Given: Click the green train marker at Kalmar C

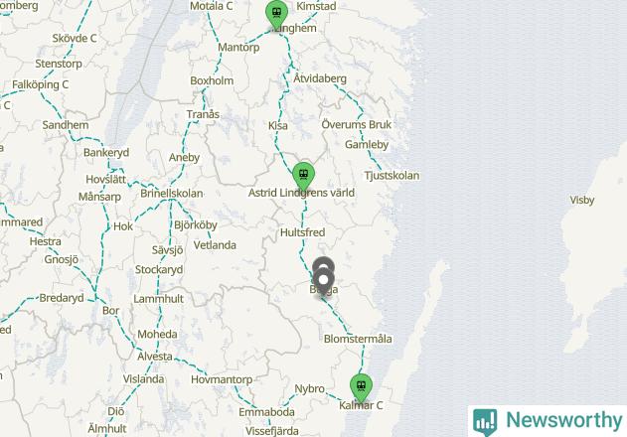Looking at the screenshot, I should [x=361, y=387].
